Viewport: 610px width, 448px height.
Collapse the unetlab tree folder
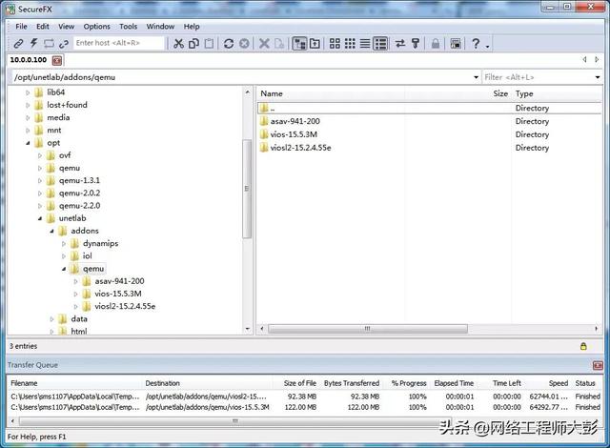(40, 218)
